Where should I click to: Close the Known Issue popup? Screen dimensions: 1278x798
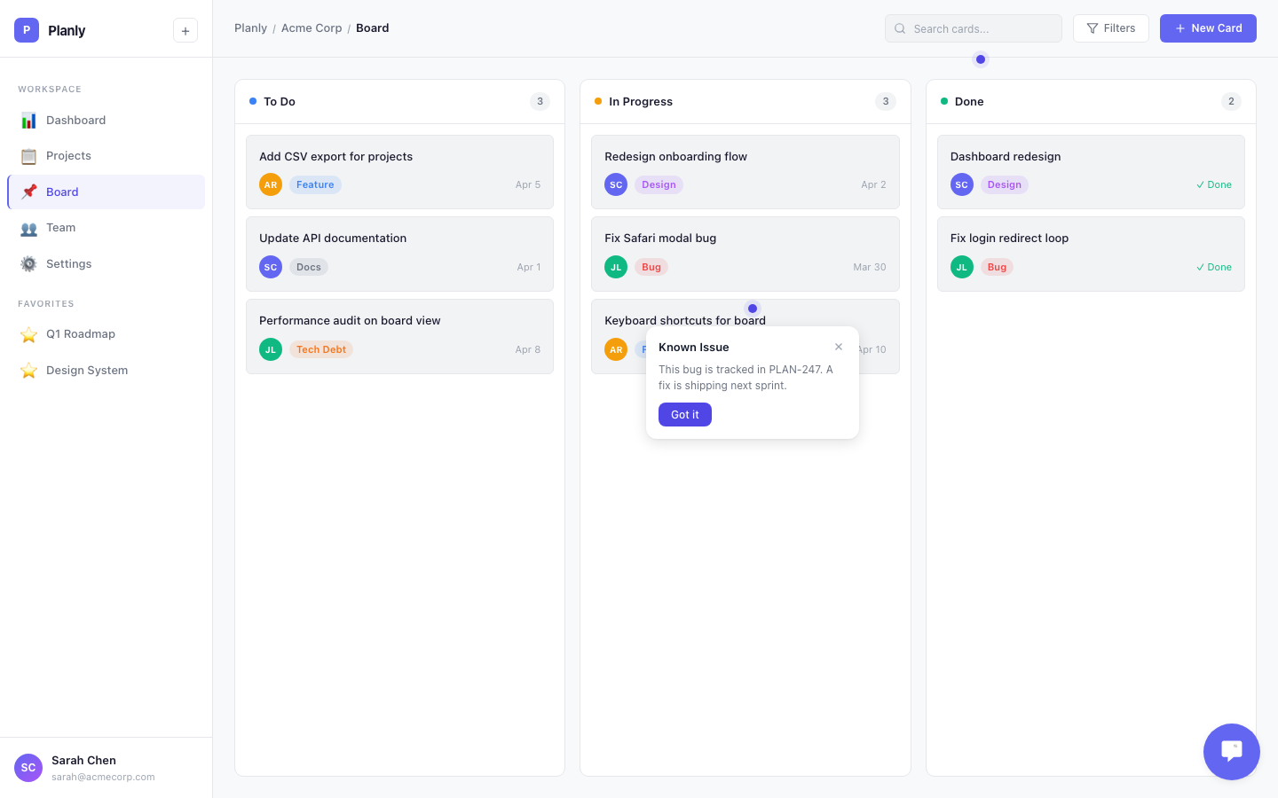[839, 347]
